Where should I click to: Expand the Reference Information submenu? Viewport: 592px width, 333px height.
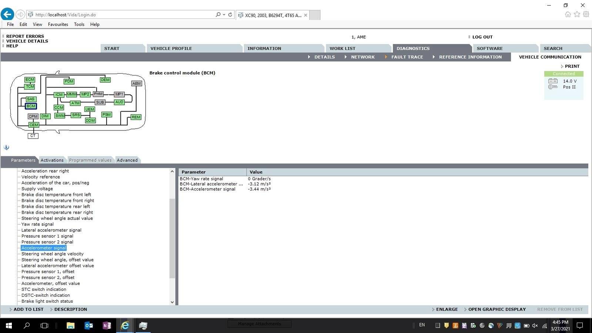pos(470,57)
